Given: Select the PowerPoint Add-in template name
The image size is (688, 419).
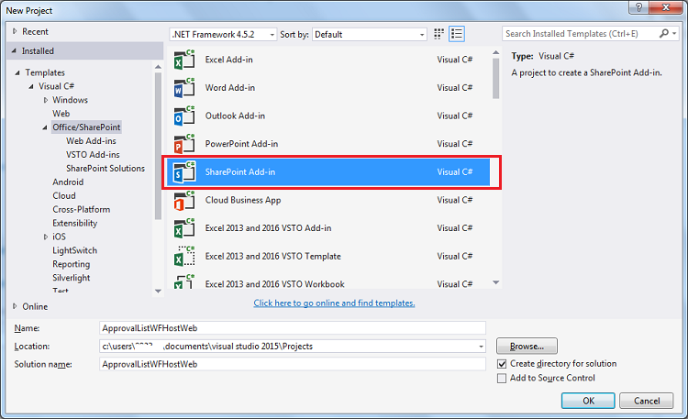Looking at the screenshot, I should point(241,143).
